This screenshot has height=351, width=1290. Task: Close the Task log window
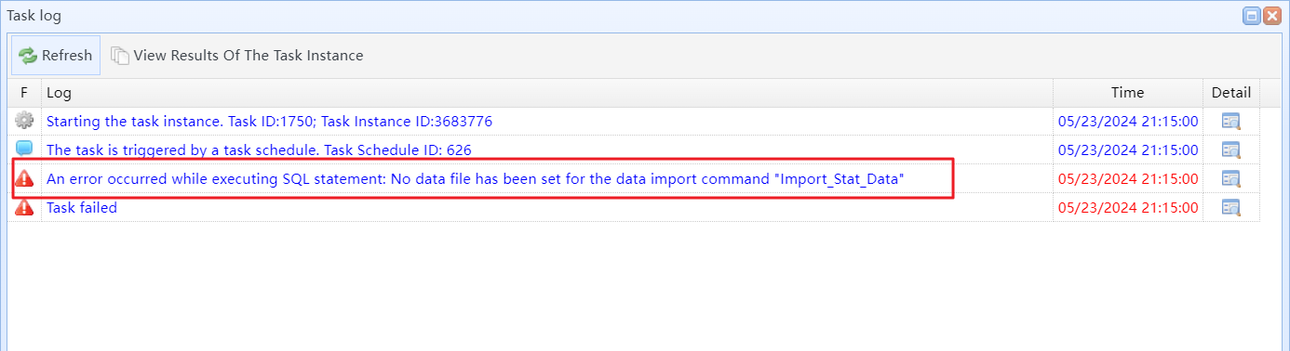pyautogui.click(x=1272, y=15)
